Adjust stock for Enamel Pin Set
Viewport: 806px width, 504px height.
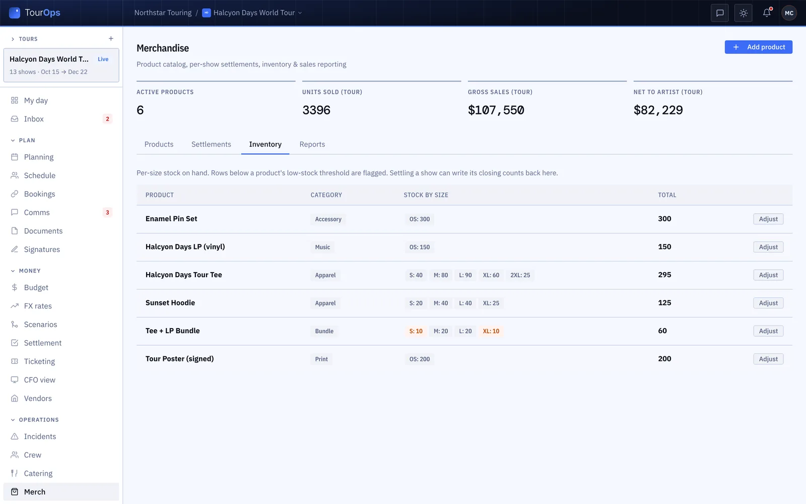coord(768,219)
